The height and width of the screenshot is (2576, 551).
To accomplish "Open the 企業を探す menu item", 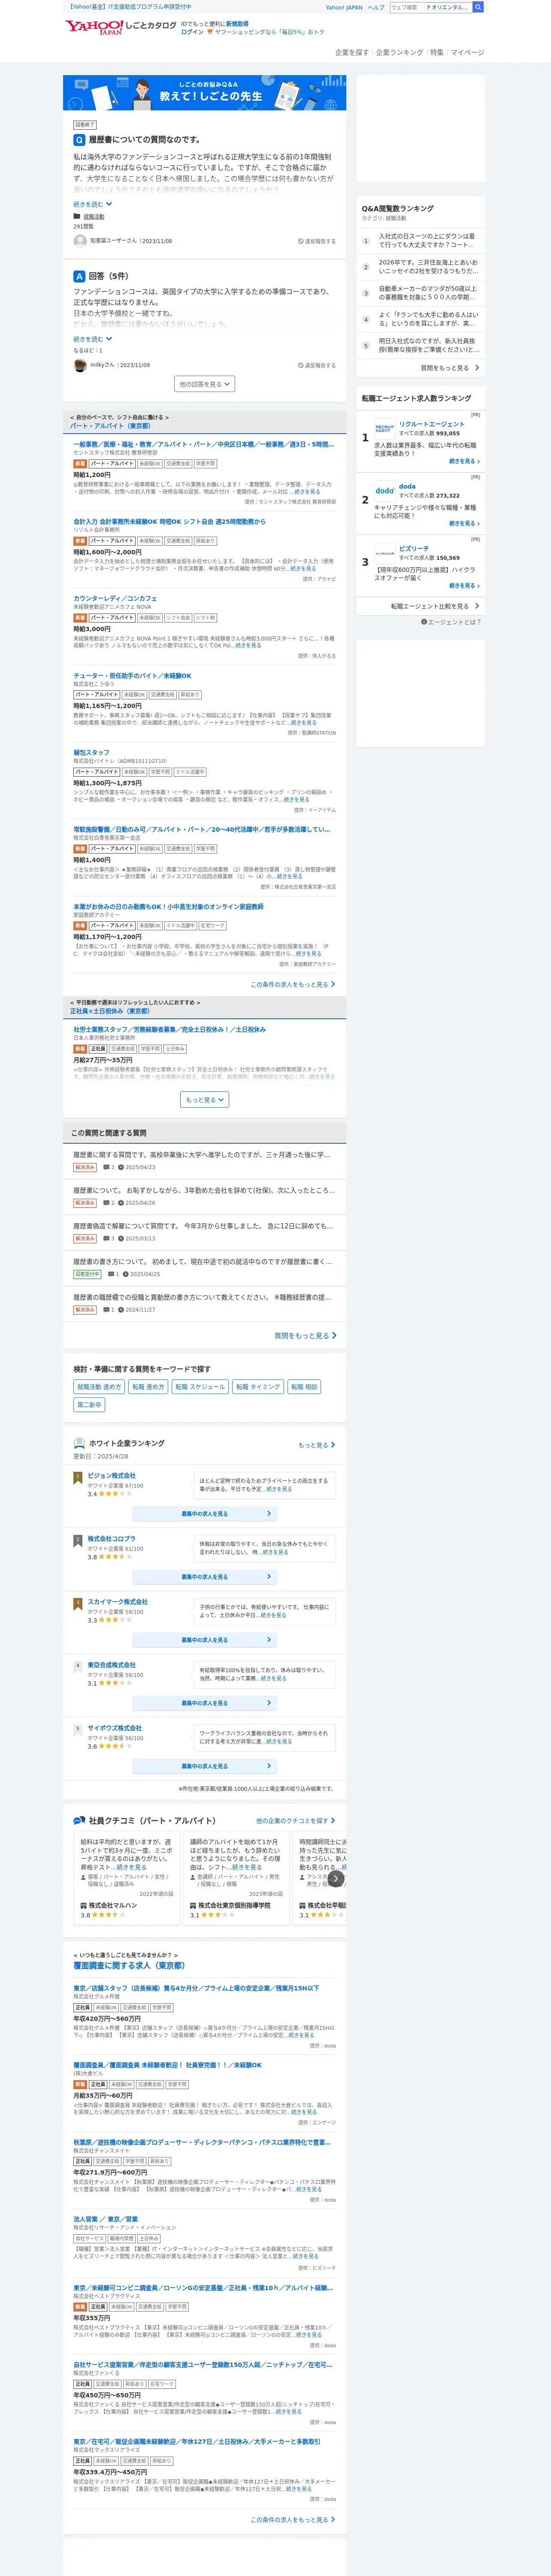I will pyautogui.click(x=351, y=52).
